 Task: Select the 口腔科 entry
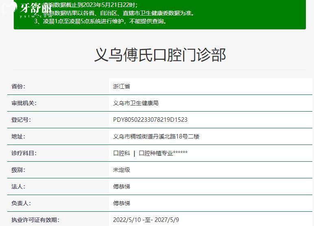[122, 153]
